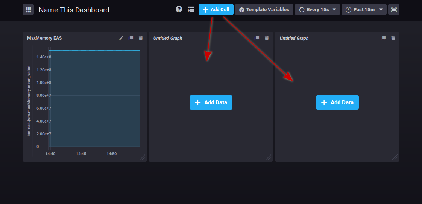Add Data to the rightmost Untitled Graph
Viewport: 422px width, 204px height.
point(337,102)
